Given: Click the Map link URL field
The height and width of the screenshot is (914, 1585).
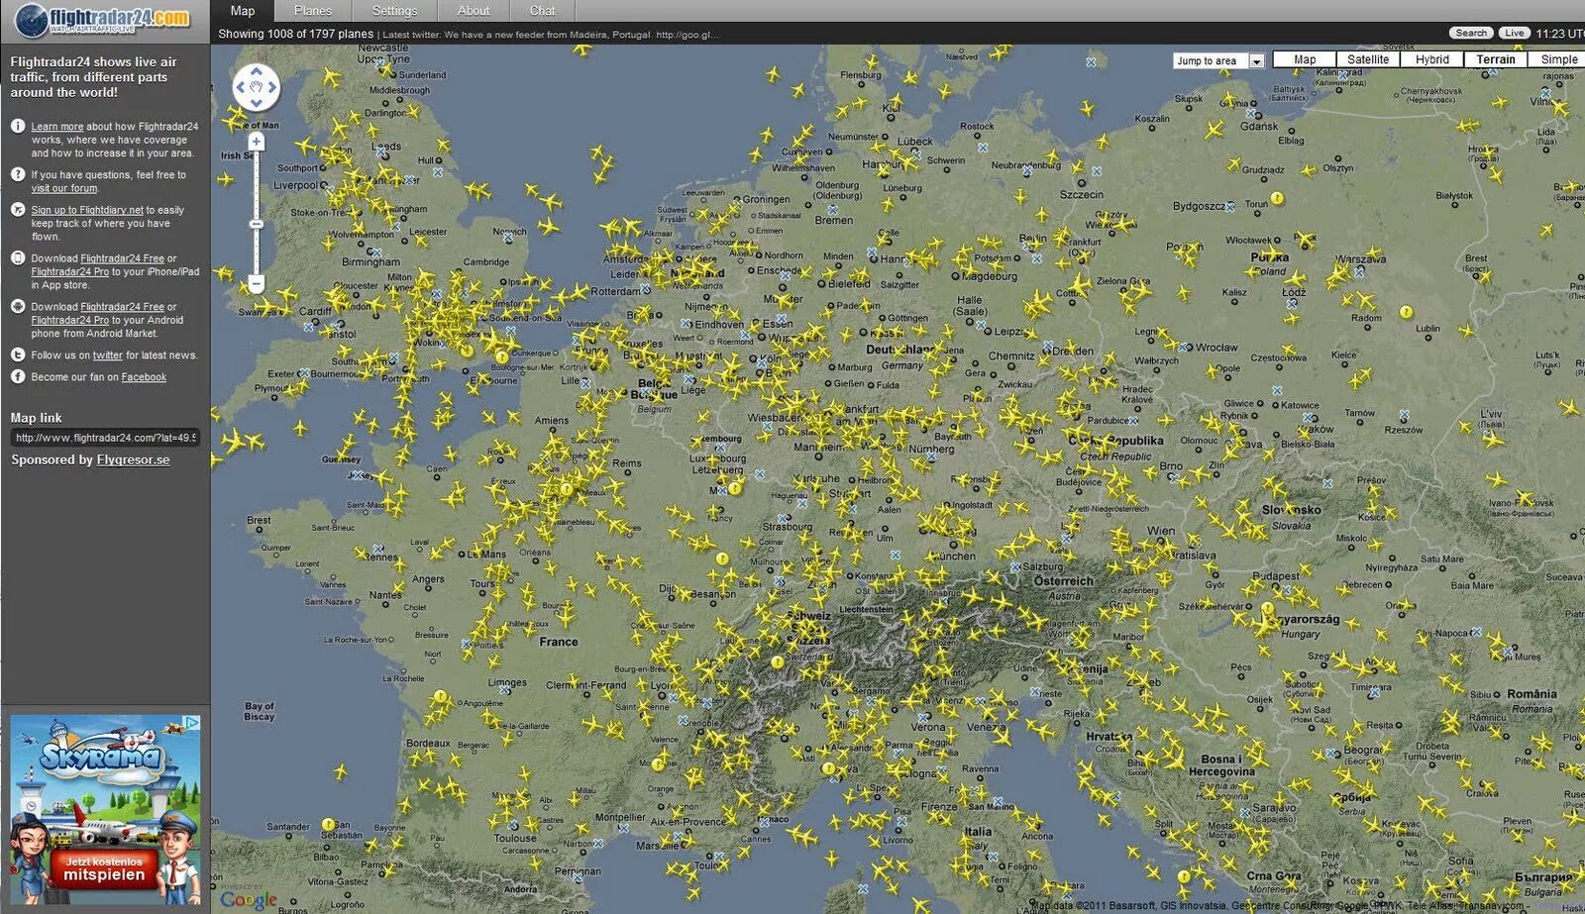Looking at the screenshot, I should pyautogui.click(x=105, y=438).
